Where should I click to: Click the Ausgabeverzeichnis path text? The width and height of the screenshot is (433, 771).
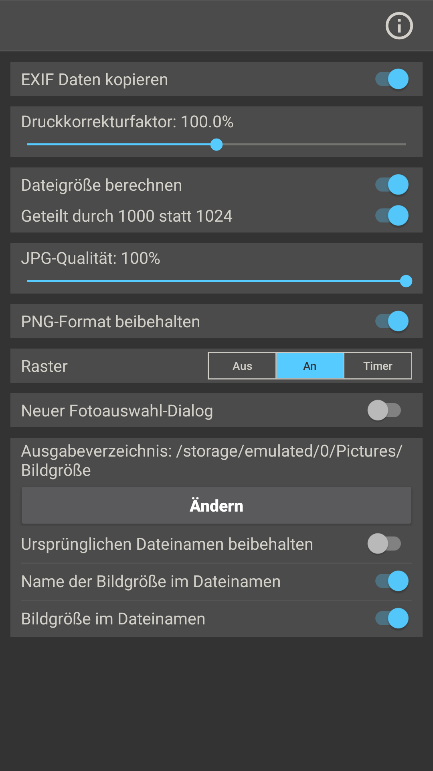(212, 461)
